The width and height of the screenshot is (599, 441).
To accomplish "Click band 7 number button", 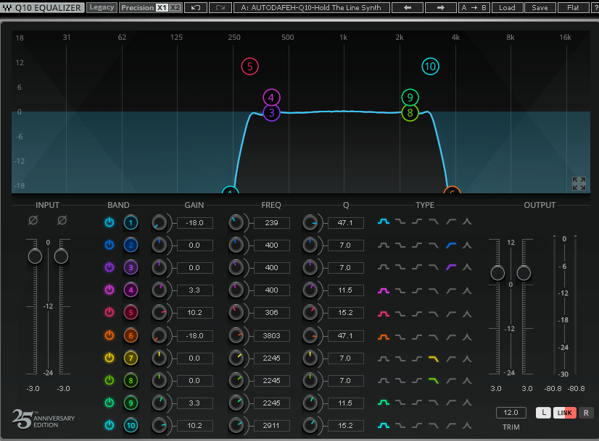I will click(x=131, y=358).
